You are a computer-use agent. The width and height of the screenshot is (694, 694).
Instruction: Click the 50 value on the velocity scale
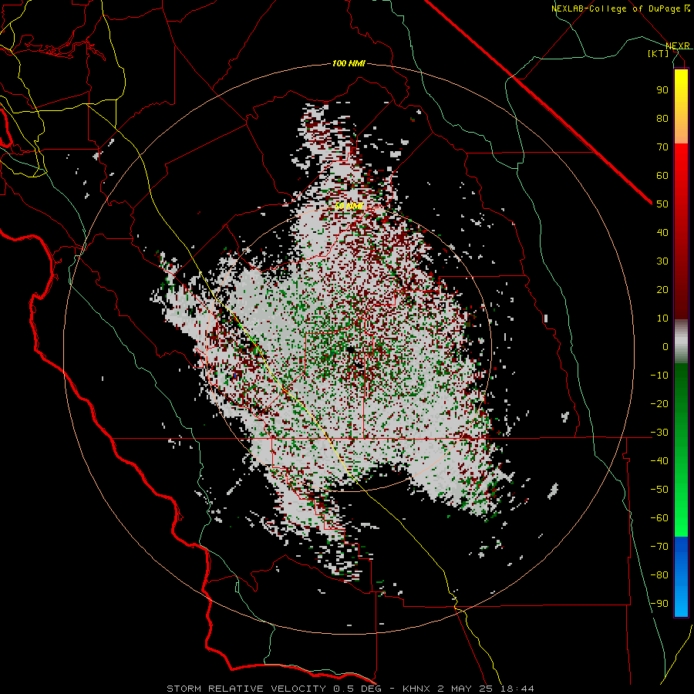662,204
